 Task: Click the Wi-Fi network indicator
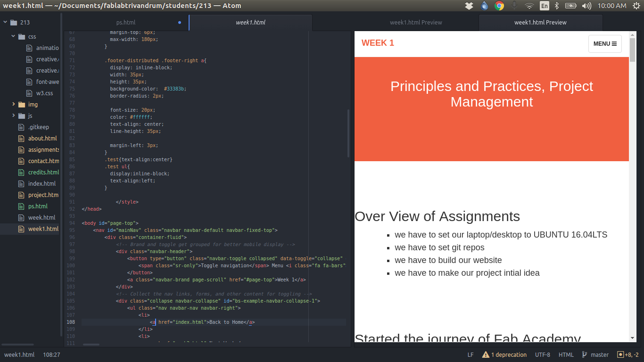(529, 6)
